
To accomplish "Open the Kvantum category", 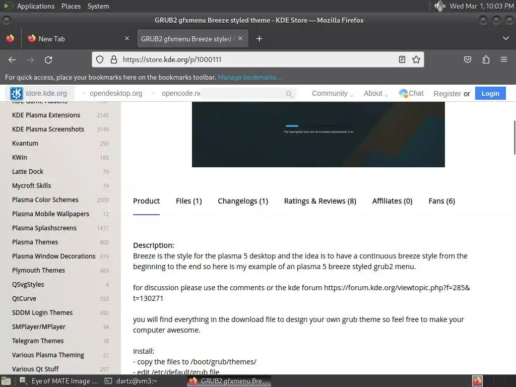I will 25,144.
